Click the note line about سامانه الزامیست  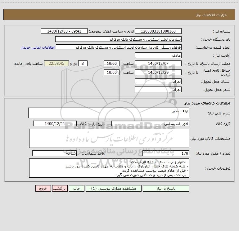pos(160,162)
